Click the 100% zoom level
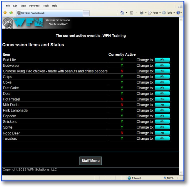 tap(170, 178)
